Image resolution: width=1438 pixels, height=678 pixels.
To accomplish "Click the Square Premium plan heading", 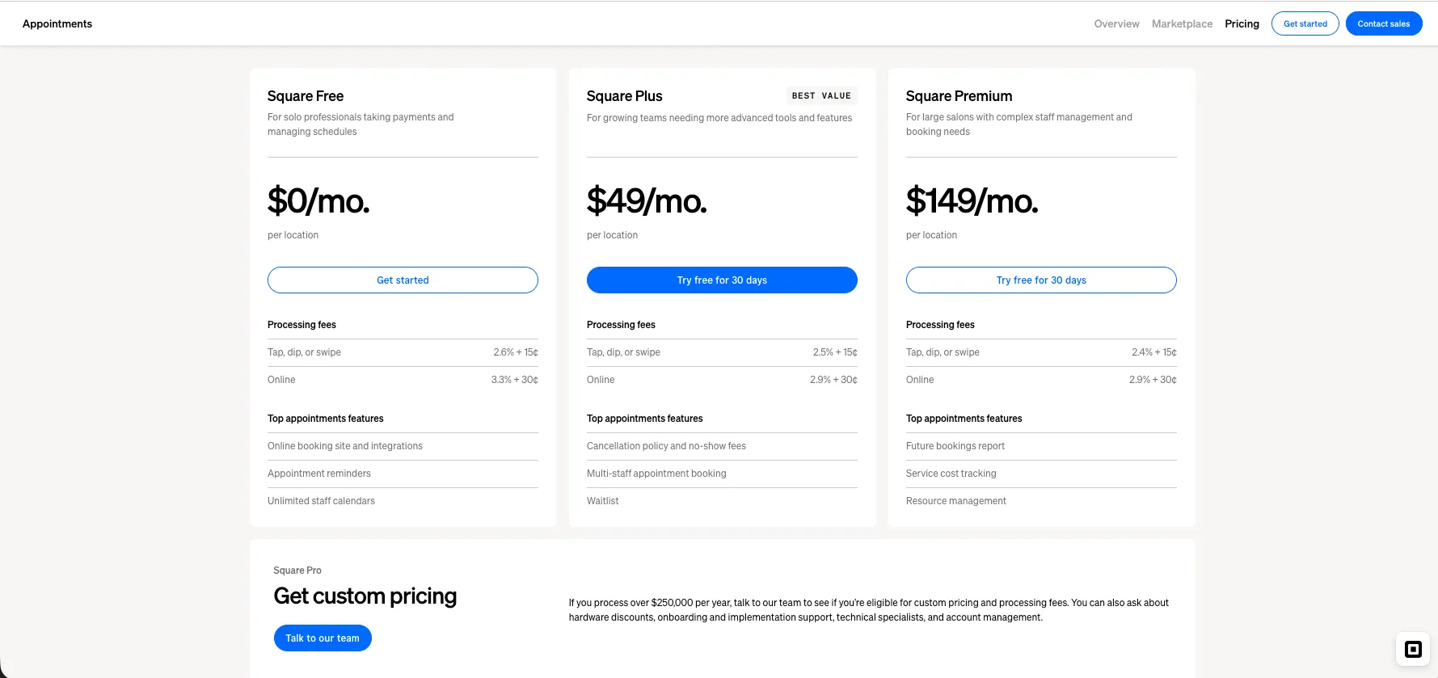I will (x=959, y=96).
